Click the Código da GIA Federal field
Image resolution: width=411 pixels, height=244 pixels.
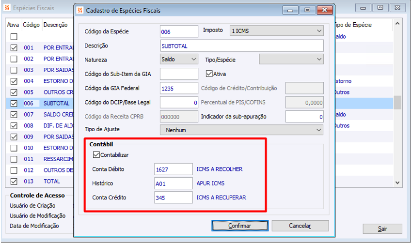click(x=179, y=88)
